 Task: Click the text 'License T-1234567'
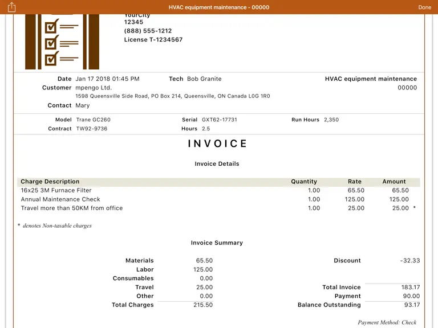coord(153,40)
